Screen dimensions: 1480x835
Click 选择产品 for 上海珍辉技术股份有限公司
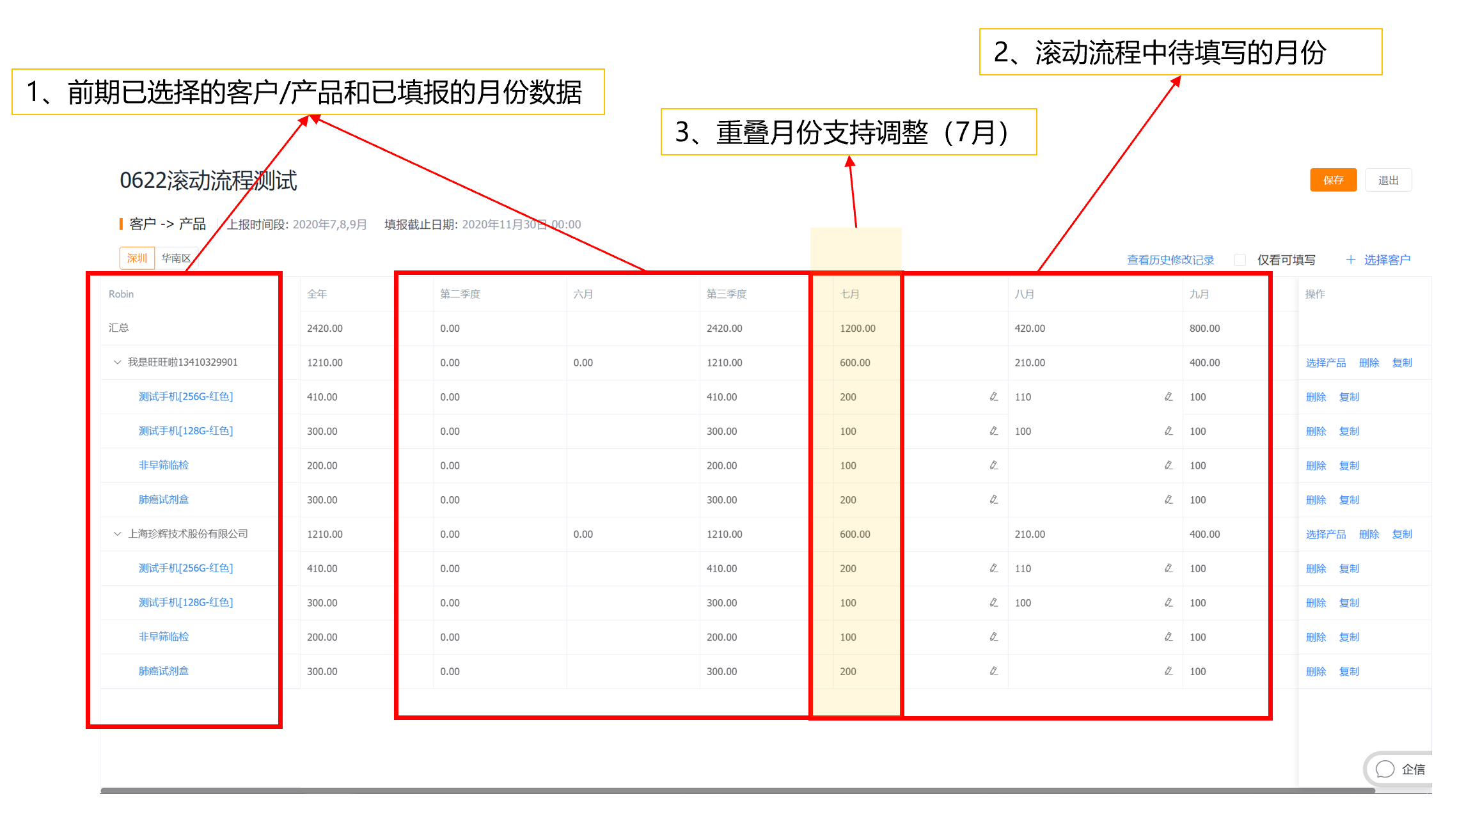(x=1325, y=535)
